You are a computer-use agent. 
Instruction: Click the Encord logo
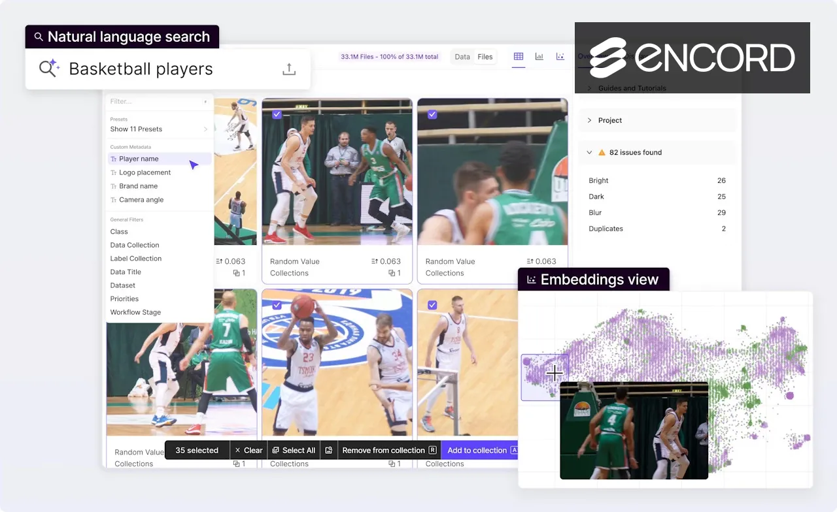pyautogui.click(x=692, y=58)
